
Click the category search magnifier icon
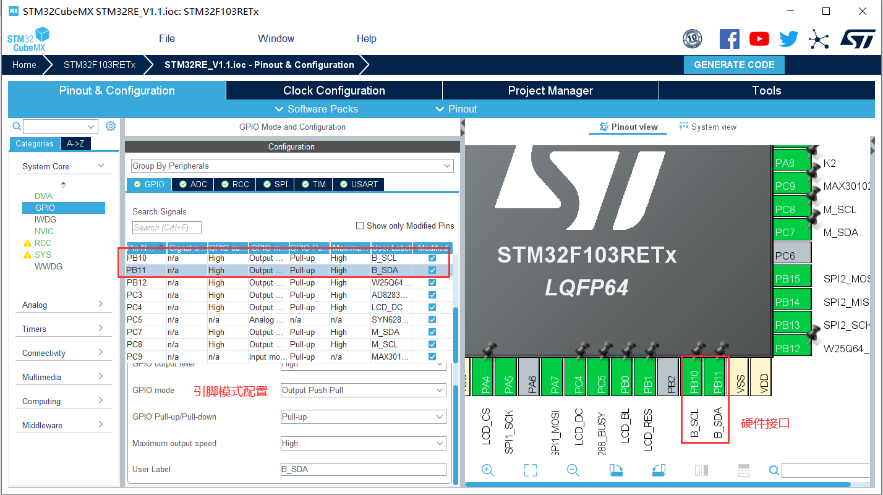click(x=17, y=126)
